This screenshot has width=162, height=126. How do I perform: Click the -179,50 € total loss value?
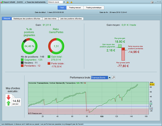pos(56,67)
